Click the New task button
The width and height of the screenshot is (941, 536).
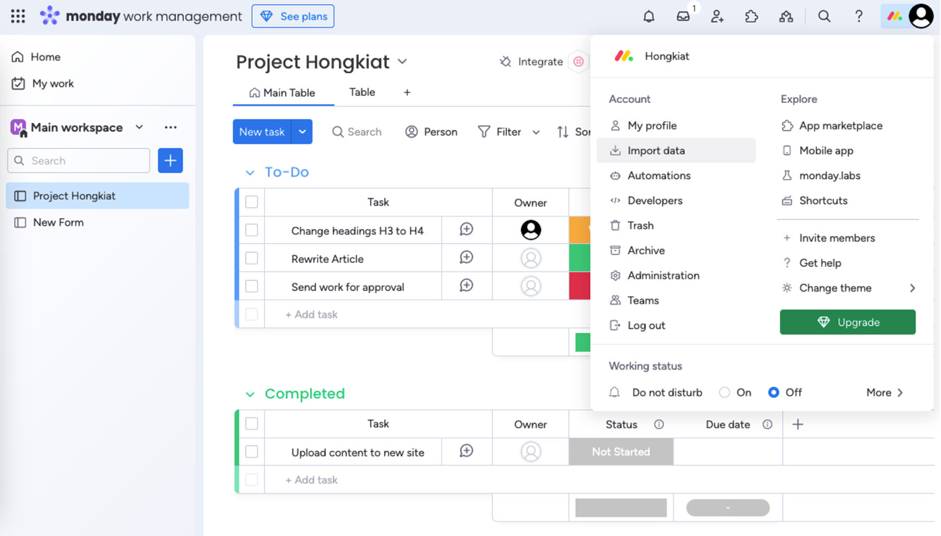click(262, 132)
